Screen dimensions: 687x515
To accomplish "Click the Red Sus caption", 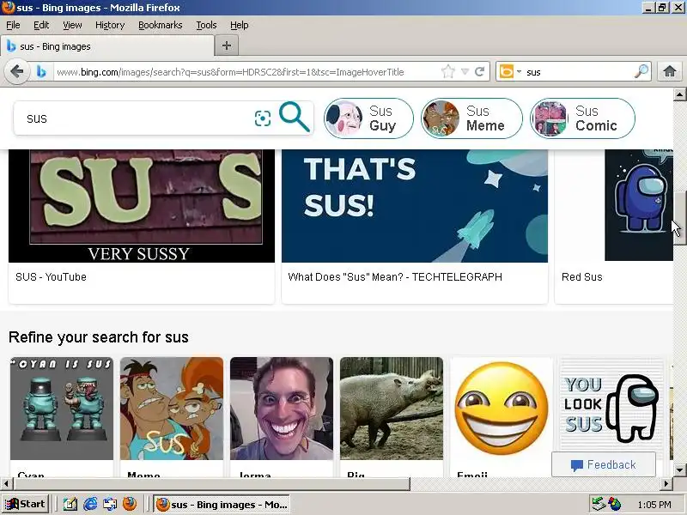I will 582,276.
